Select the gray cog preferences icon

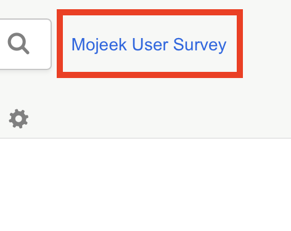[18, 119]
